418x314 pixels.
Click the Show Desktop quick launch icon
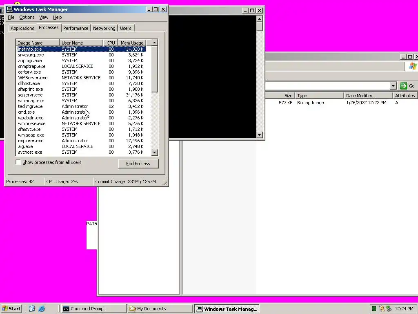tap(32, 309)
